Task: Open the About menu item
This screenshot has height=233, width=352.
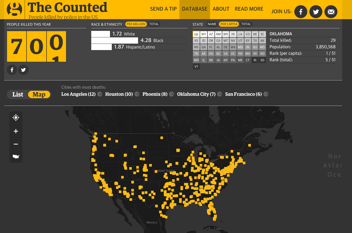Action: click(221, 9)
